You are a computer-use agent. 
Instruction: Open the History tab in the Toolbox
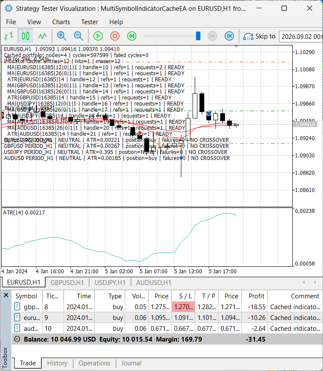pos(57,363)
